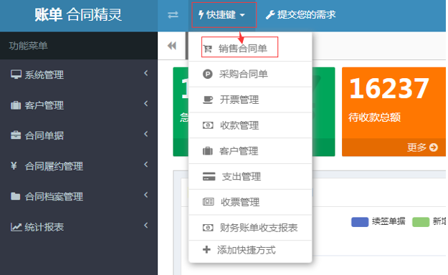The width and height of the screenshot is (448, 275).
Task: Open 合同单据 in the sidebar
Action: [x=79, y=135]
